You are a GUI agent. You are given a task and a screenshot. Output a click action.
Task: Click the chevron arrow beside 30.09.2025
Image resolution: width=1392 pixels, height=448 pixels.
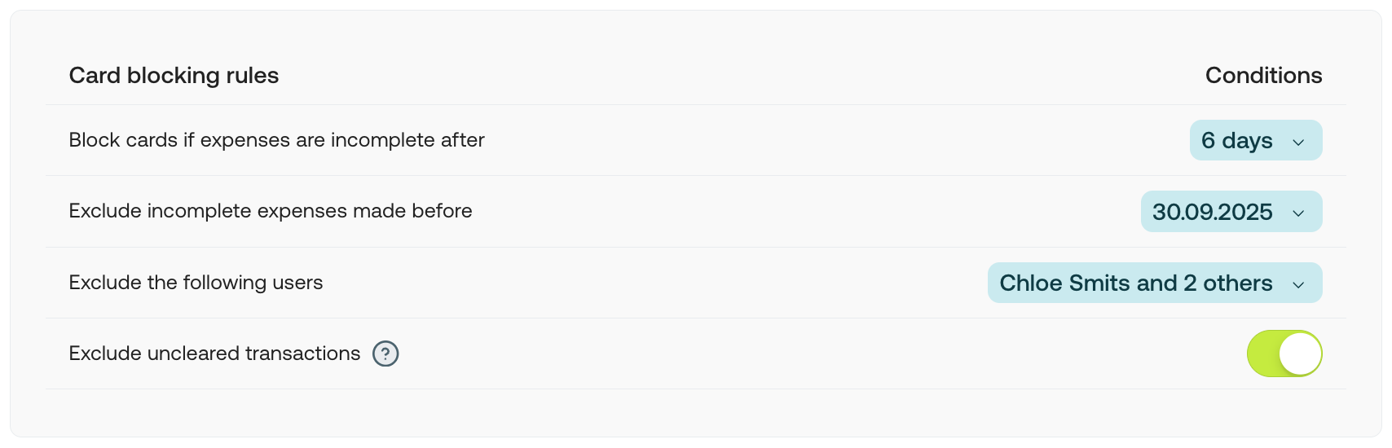pyautogui.click(x=1298, y=213)
